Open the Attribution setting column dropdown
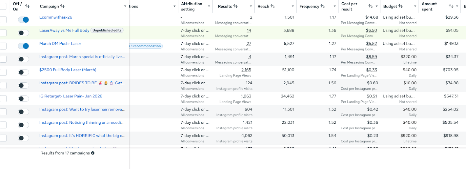 209,6
